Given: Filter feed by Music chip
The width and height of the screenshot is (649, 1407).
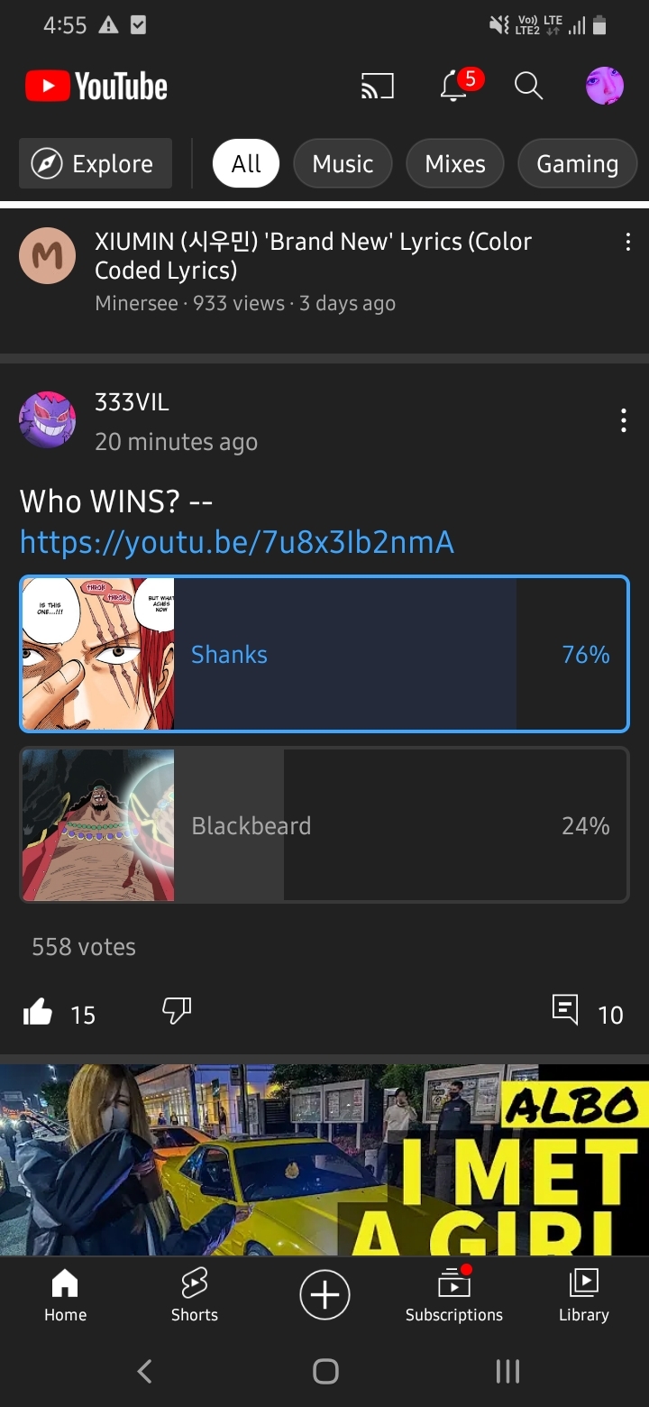Looking at the screenshot, I should point(343,163).
